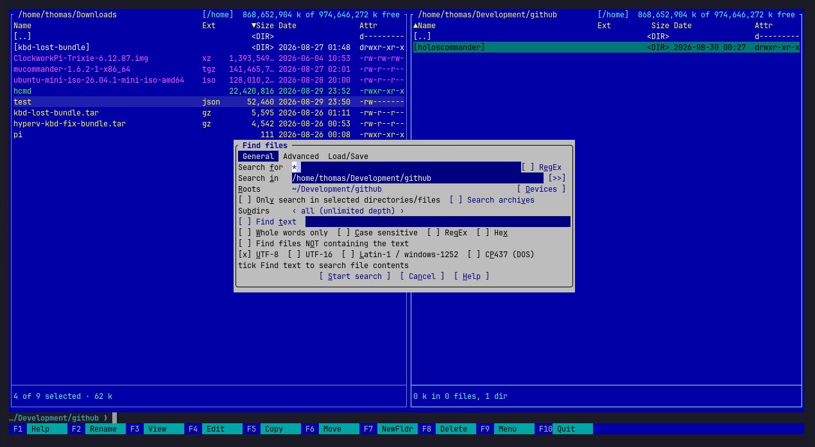Viewport: 815px width, 447px height.
Task: Select hyperv-kbd-fix-bundle.tar file
Action: (209, 124)
